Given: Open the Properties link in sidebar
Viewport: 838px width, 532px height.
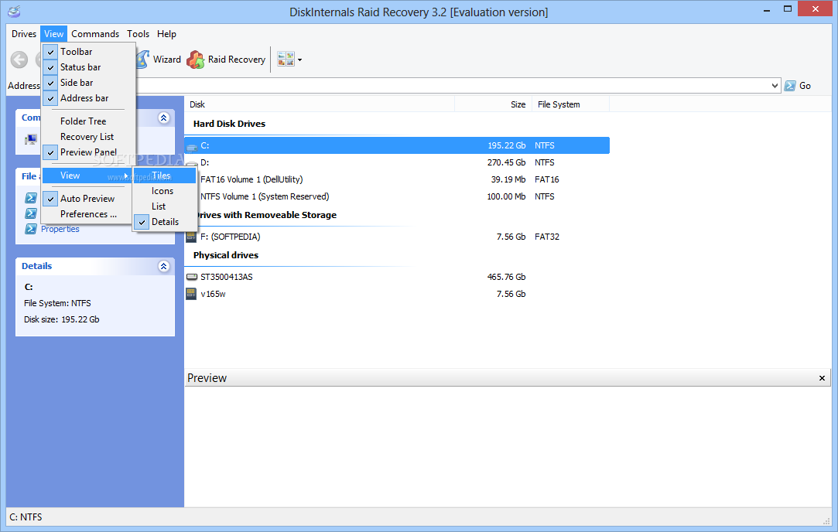Looking at the screenshot, I should click(60, 229).
